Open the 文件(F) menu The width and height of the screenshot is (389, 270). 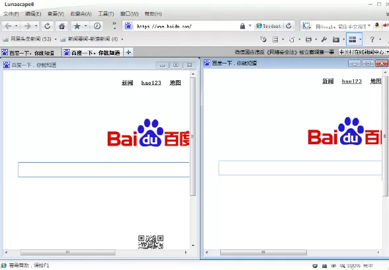11,14
